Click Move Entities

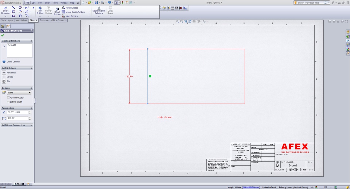point(70,16)
